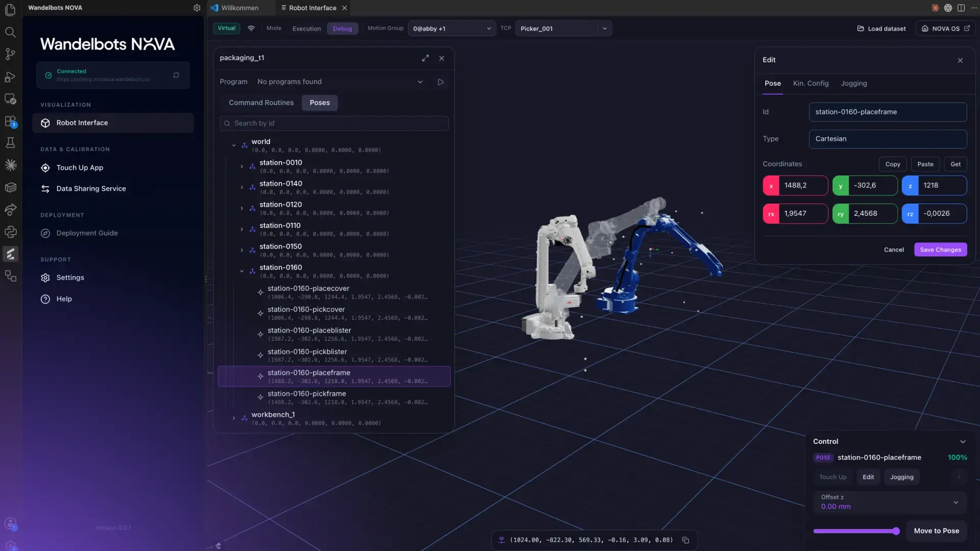Open the Offset z dropdown
Image resolution: width=980 pixels, height=551 pixels.
[x=890, y=502]
